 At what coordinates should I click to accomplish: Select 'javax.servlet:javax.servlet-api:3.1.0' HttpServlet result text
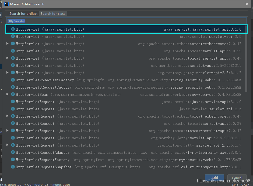click(202, 29)
